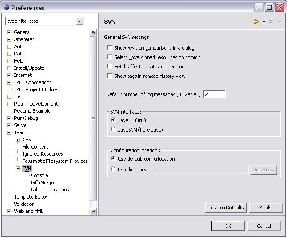
Task: Click the back navigation arrow icon
Action: tap(256, 21)
